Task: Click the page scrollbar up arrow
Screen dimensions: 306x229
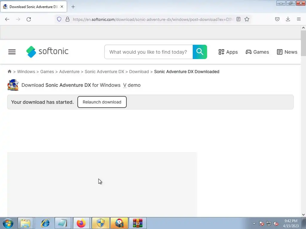Action: [303, 28]
